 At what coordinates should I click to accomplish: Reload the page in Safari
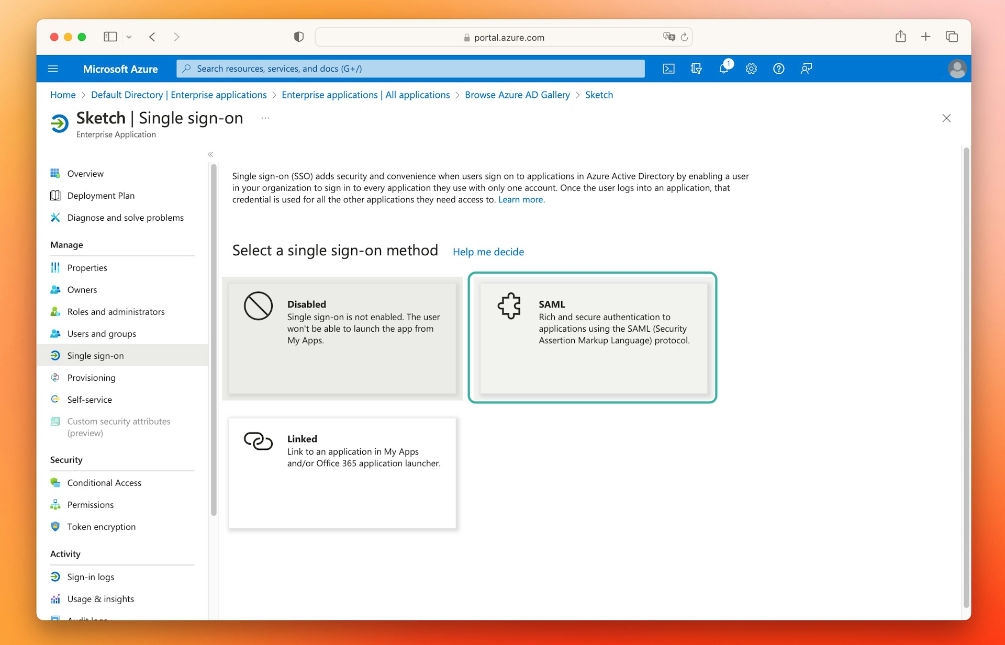point(684,37)
